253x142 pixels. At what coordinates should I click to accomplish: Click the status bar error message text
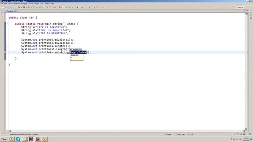click(24, 134)
